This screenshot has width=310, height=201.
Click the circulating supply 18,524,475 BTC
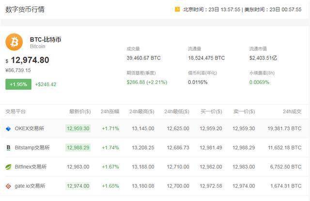[206, 58]
